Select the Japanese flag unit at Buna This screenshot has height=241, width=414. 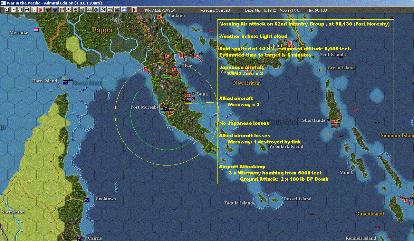(x=189, y=96)
